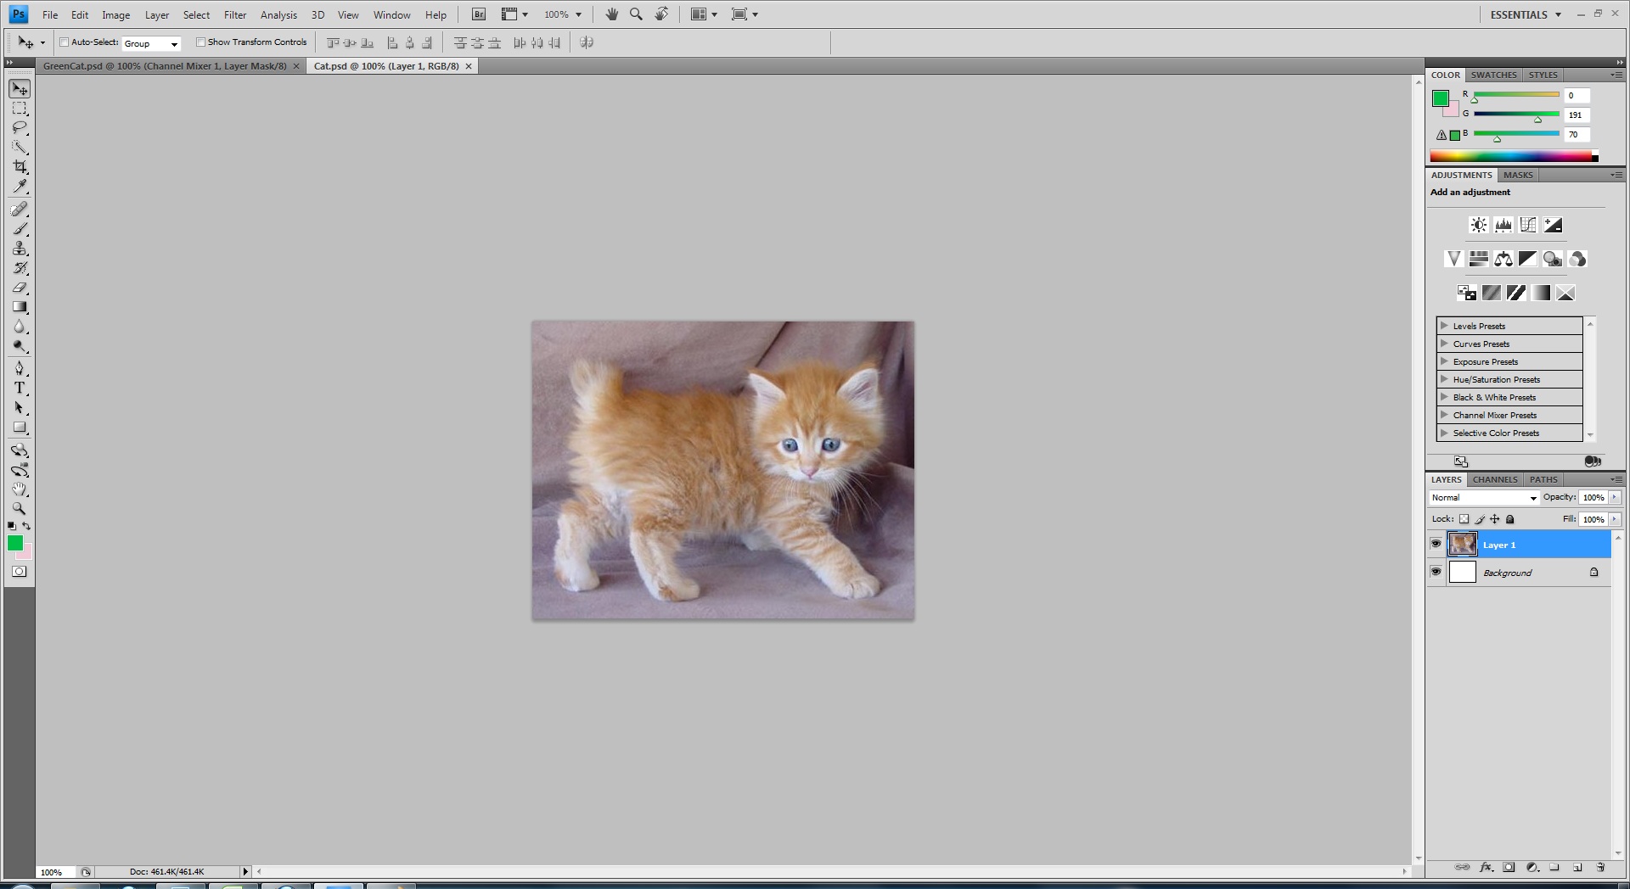Screen dimensions: 1630x889
Task: Select the Clone Stamp tool
Action: coord(20,248)
